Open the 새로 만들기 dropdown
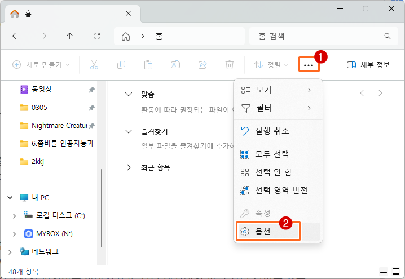 coord(41,65)
